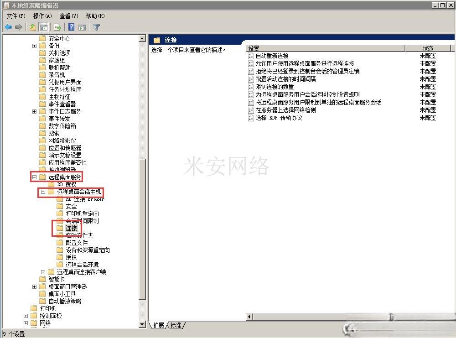Click the Export list toolbar icon
This screenshot has height=338, width=456.
tap(57, 27)
